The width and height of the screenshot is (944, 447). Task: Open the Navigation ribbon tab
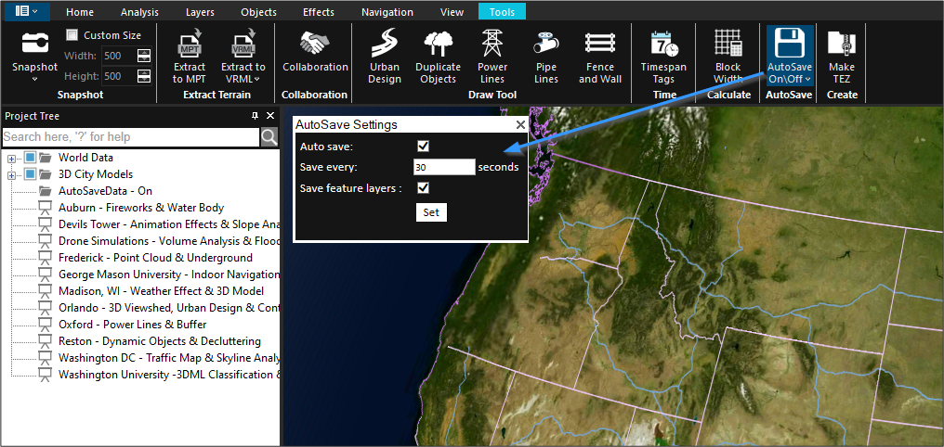(387, 12)
